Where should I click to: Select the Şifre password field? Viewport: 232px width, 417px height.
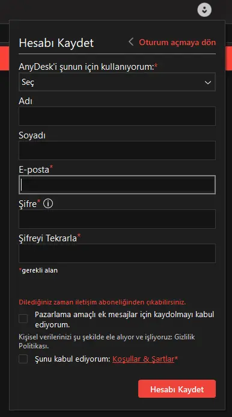[117, 219]
